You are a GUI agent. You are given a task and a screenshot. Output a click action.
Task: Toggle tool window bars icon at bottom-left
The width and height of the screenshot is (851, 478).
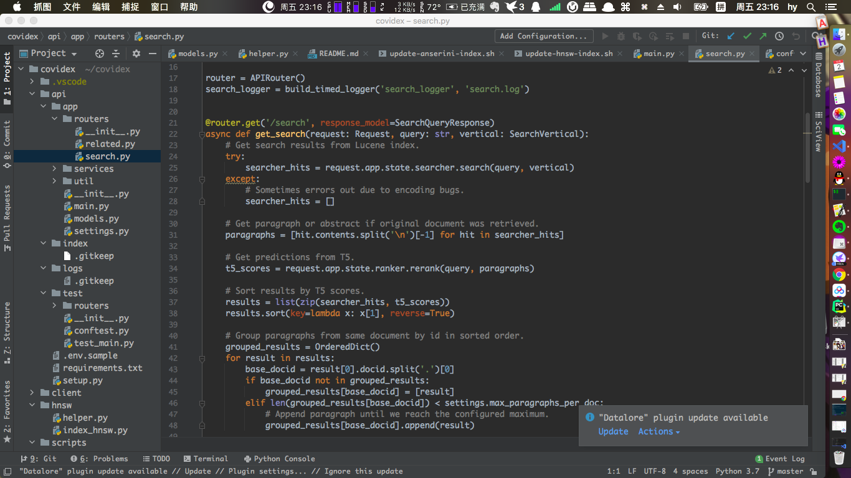(x=7, y=471)
